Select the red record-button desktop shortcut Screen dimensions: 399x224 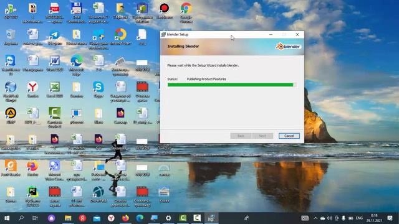[x=164, y=11]
